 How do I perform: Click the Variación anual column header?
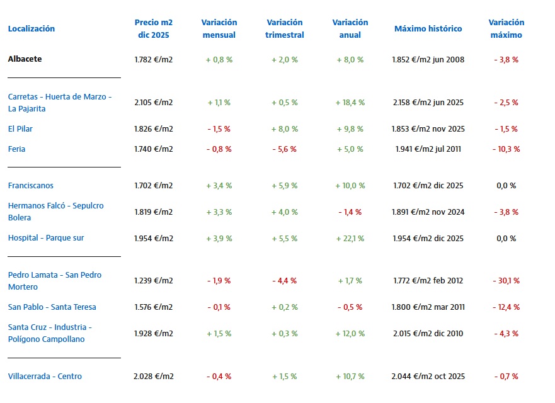click(350, 28)
